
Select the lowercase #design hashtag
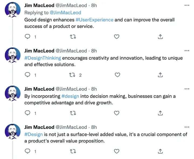(70, 96)
